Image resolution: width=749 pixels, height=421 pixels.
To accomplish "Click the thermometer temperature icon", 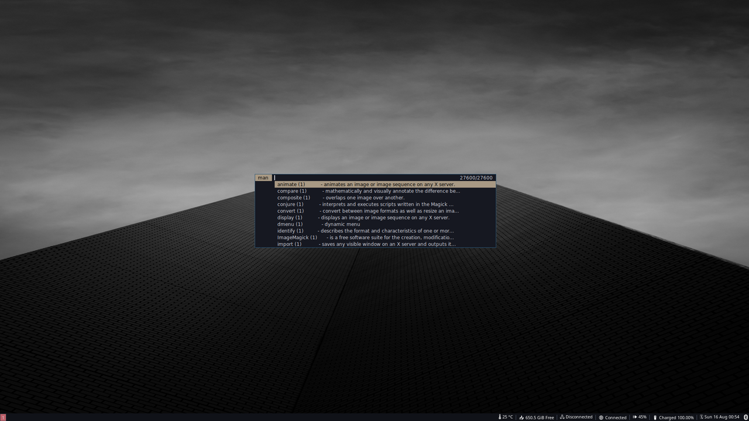I will click(x=500, y=417).
